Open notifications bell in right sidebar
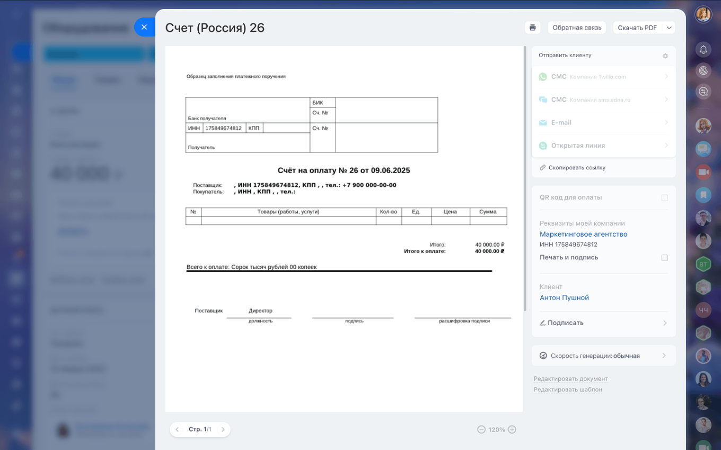The height and width of the screenshot is (450, 721). (703, 49)
